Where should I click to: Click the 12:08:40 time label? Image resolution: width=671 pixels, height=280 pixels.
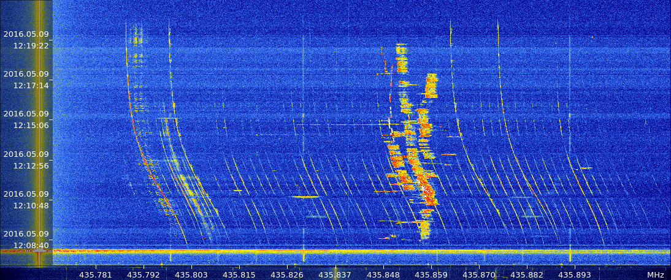(31, 245)
